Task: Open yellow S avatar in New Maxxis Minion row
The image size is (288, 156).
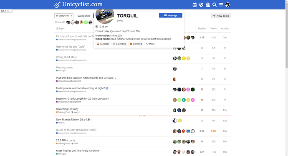Action: (180, 121)
